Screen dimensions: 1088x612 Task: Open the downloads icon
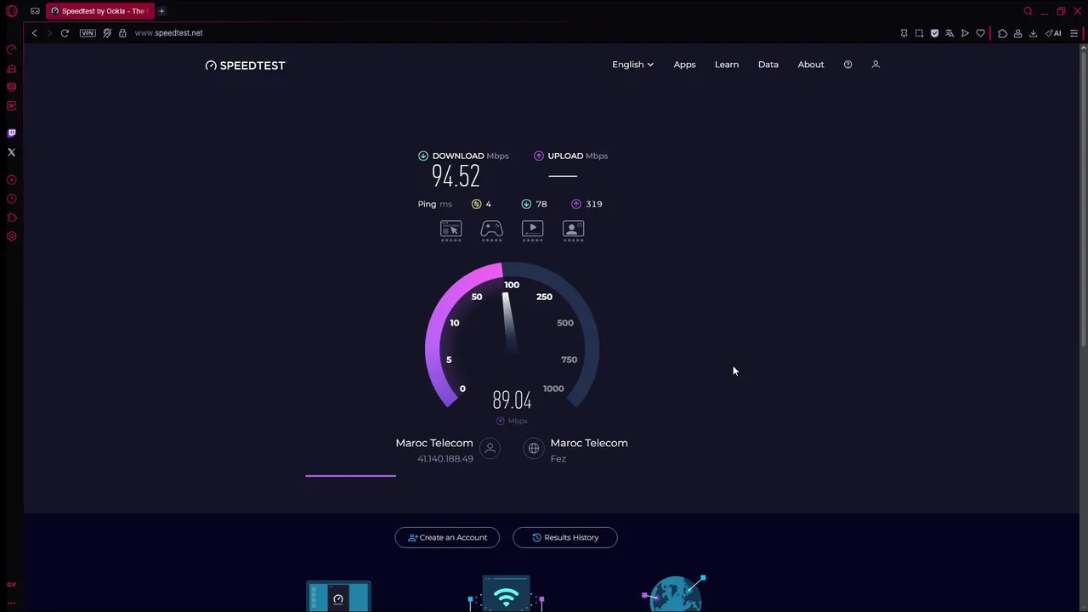(1033, 33)
